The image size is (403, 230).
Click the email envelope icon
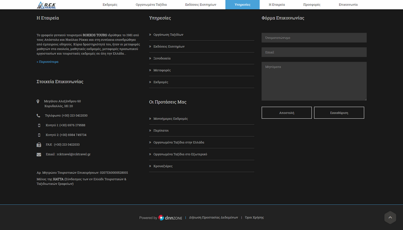[39, 154]
